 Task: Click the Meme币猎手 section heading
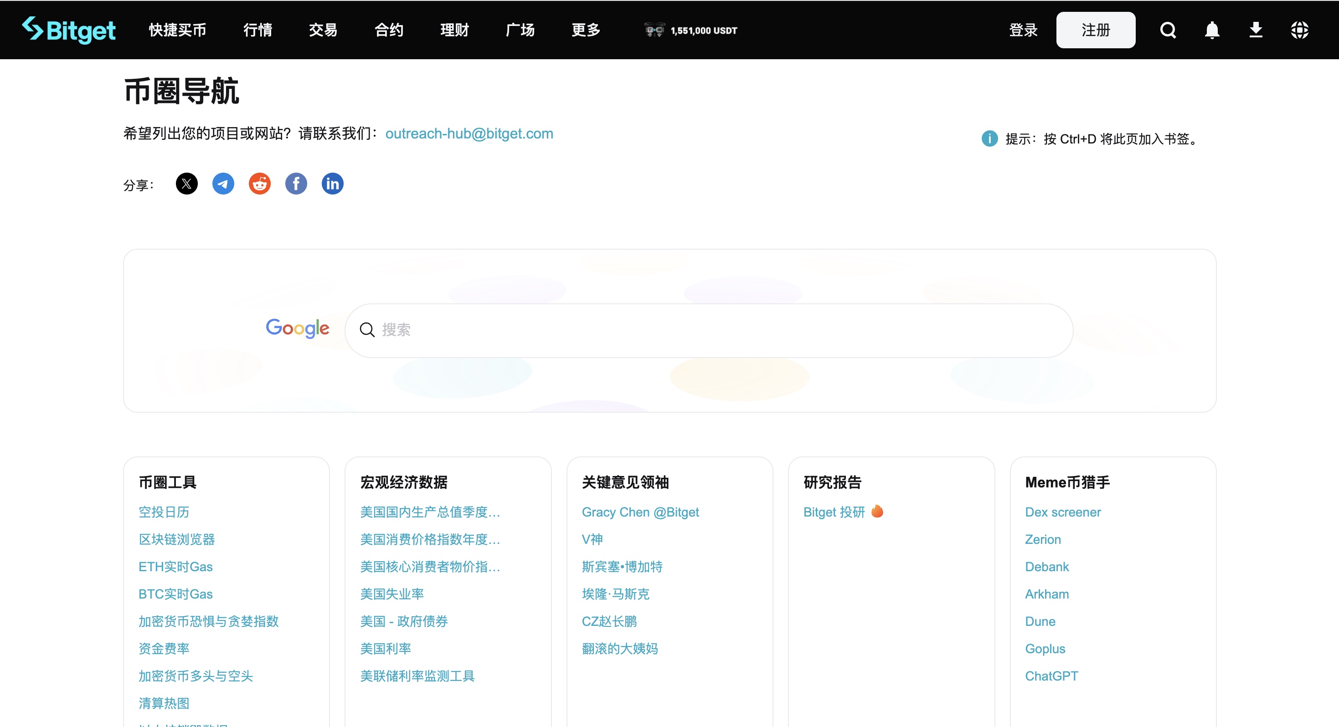click(x=1067, y=482)
